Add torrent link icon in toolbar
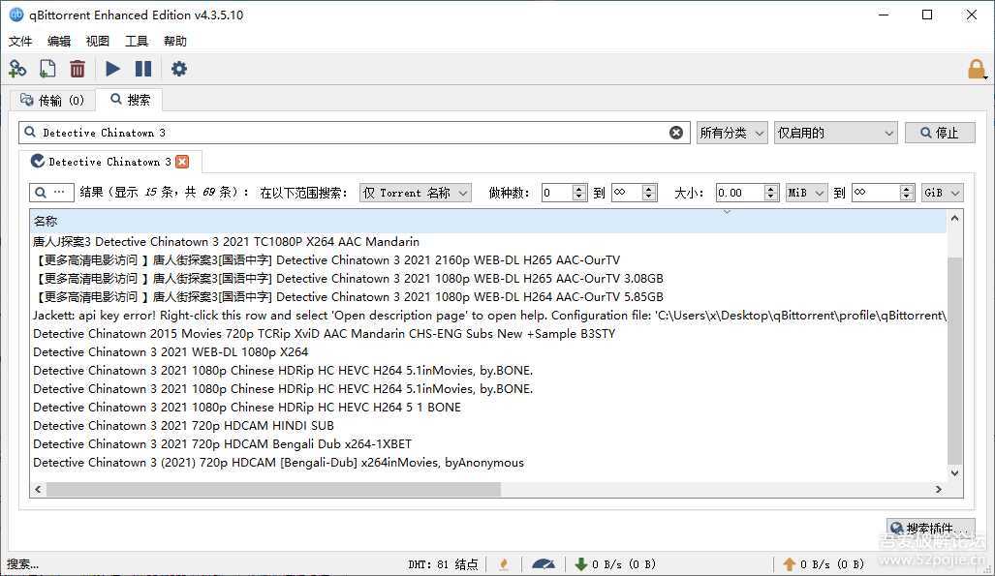This screenshot has height=576, width=995. pos(17,69)
